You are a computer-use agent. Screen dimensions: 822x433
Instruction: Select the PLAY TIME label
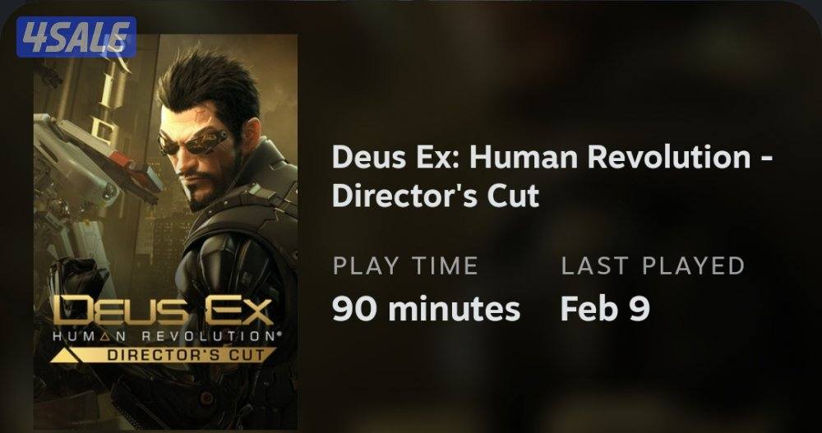(405, 265)
